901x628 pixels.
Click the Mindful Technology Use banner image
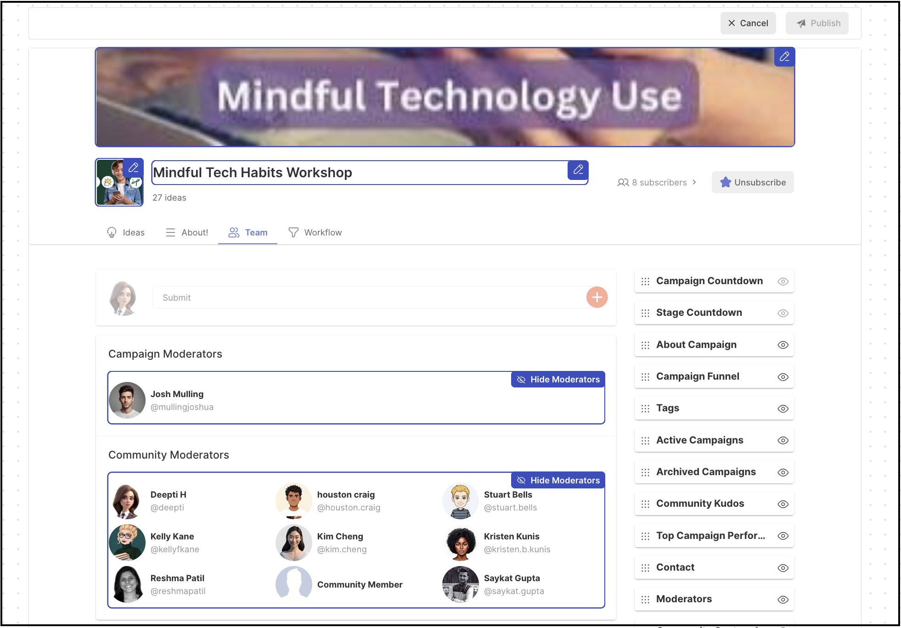point(445,97)
